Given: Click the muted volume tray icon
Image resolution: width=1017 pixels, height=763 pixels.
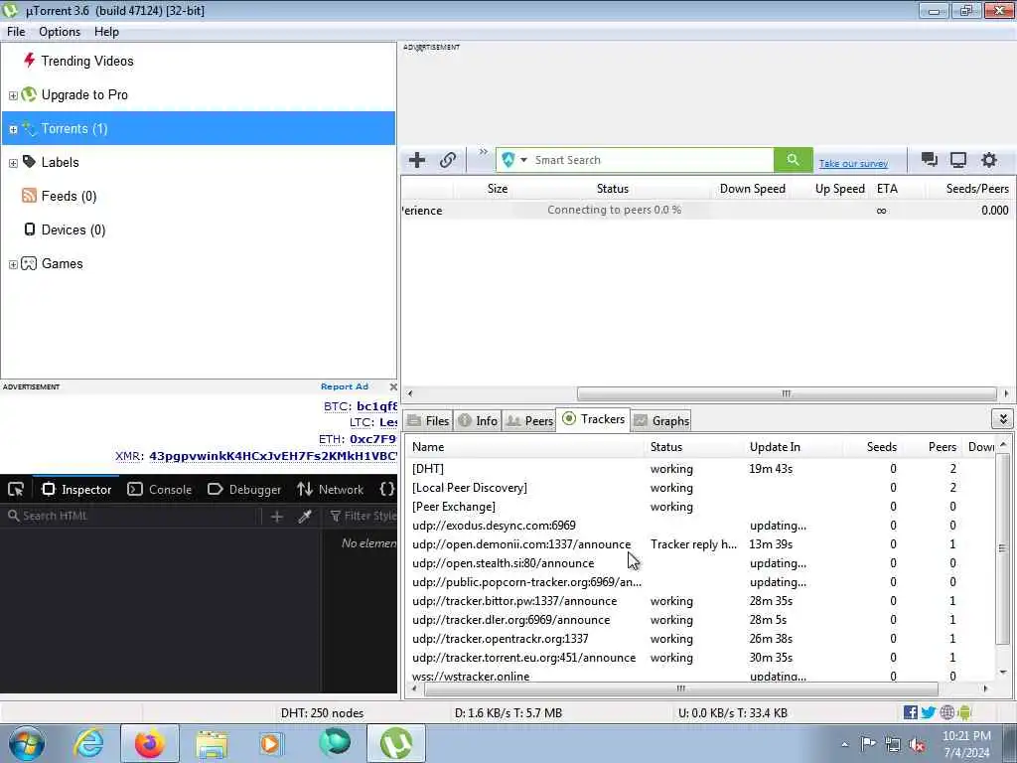Looking at the screenshot, I should (917, 745).
